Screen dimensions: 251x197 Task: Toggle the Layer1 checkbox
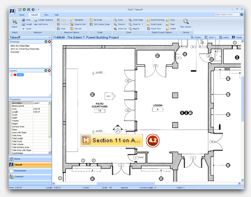point(12,75)
